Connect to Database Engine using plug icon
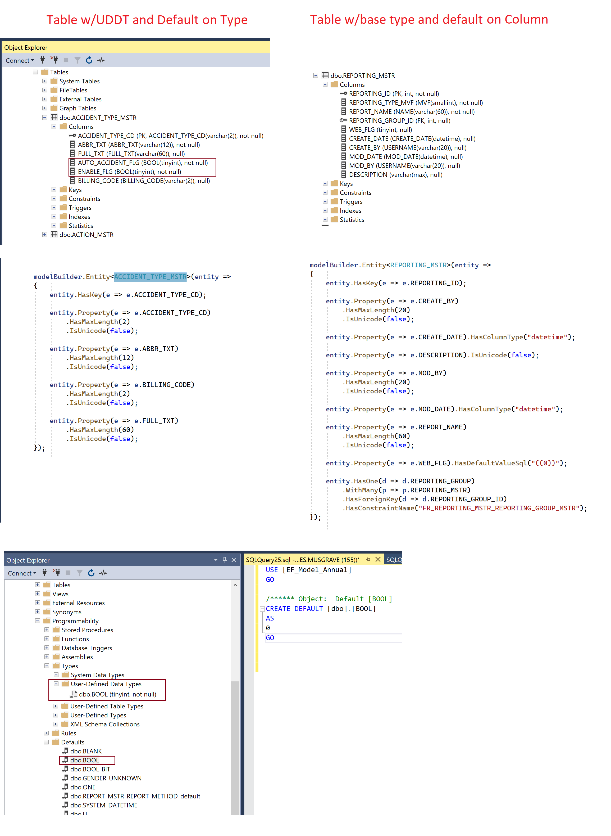Viewport: 611px width, 836px height. click(x=43, y=60)
